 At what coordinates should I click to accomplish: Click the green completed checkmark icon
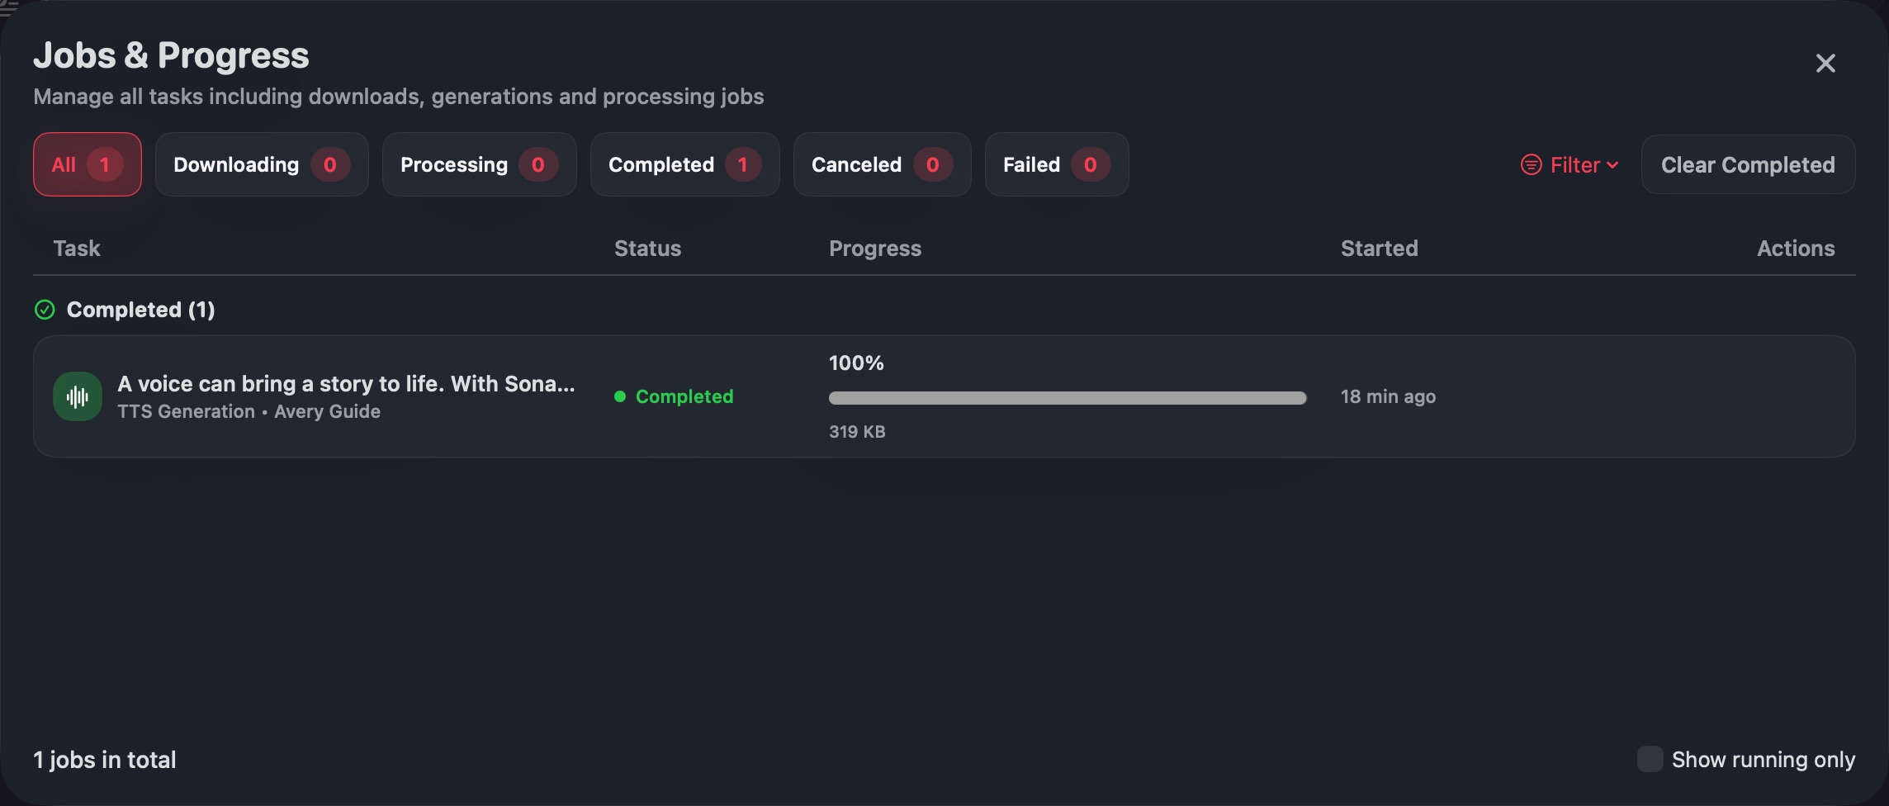45,310
